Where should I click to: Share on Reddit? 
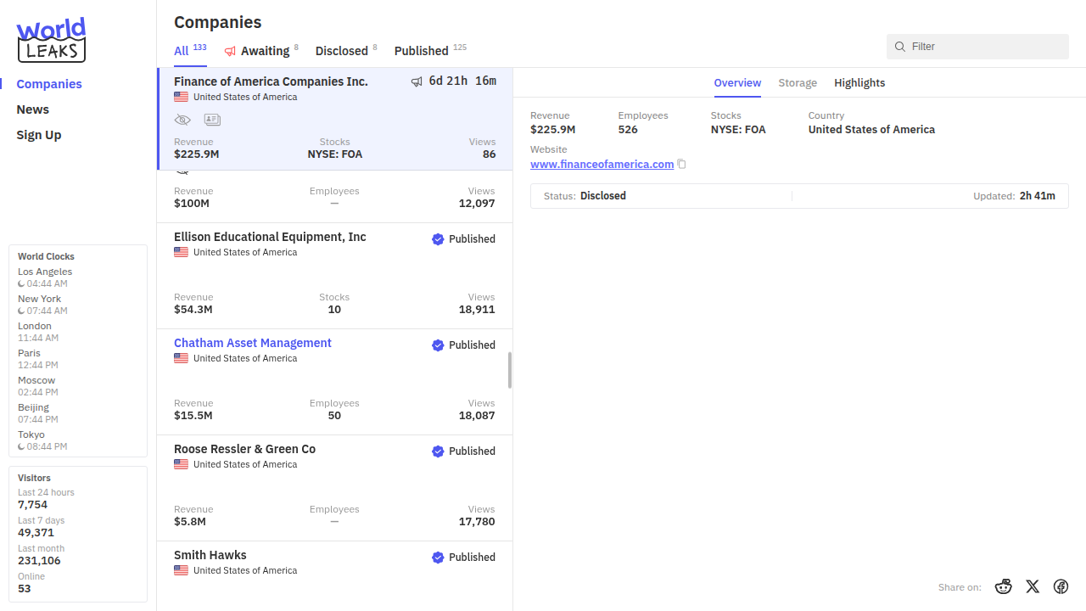1004,586
